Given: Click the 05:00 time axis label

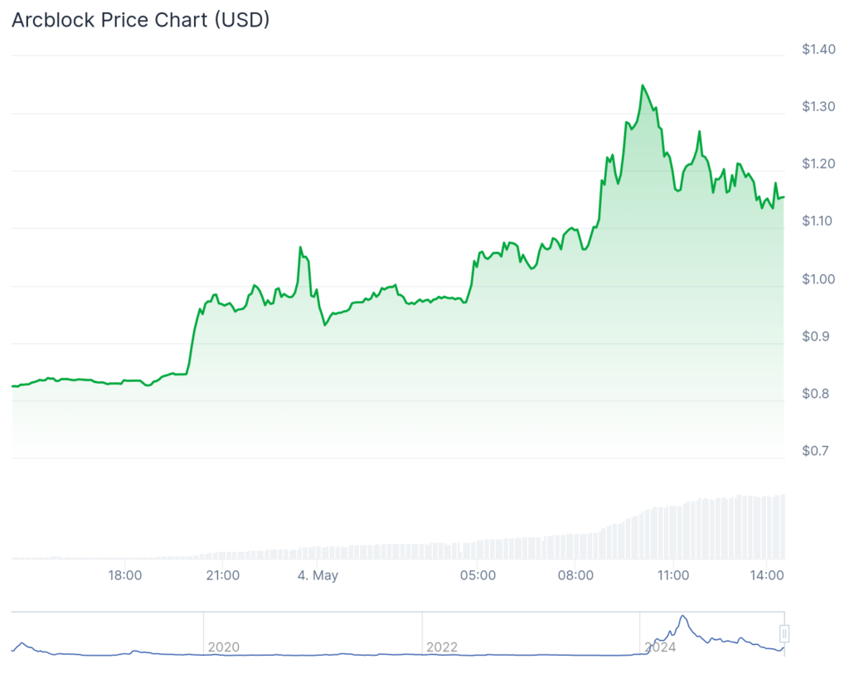Looking at the screenshot, I should pyautogui.click(x=479, y=575).
